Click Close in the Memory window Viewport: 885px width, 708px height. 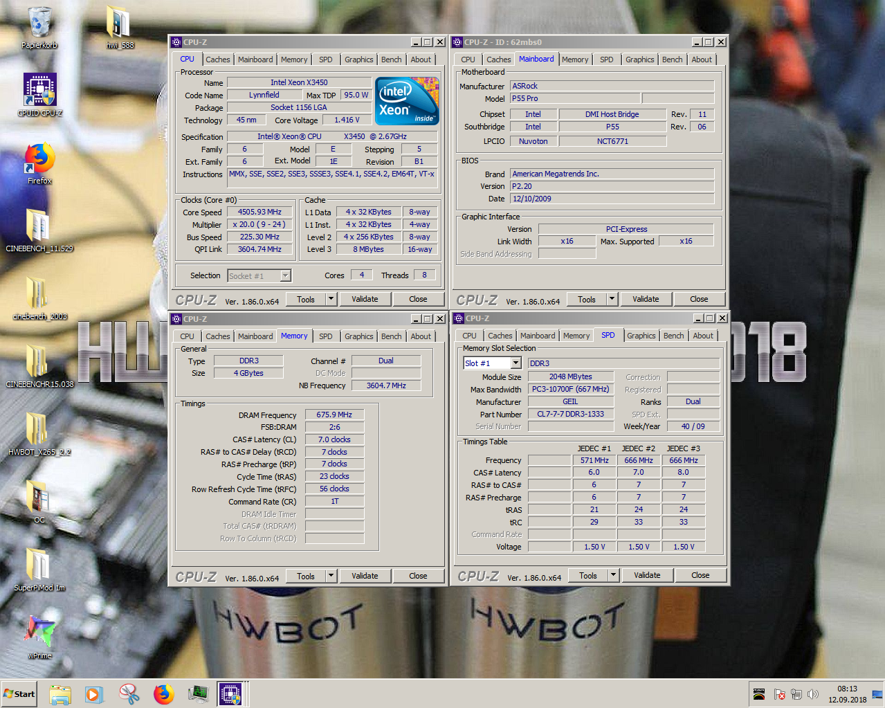[x=418, y=576]
